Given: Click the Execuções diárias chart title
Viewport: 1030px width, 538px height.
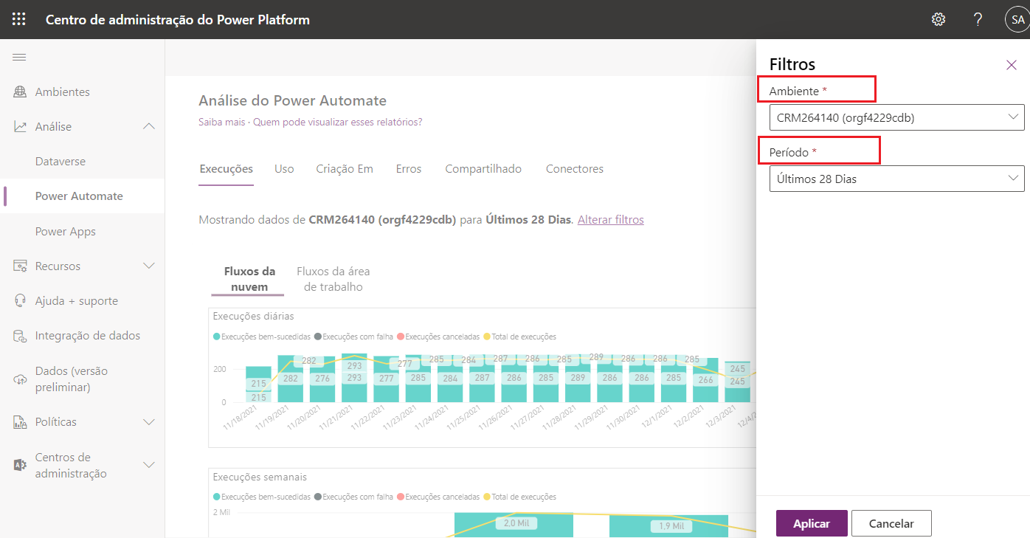Looking at the screenshot, I should [254, 316].
